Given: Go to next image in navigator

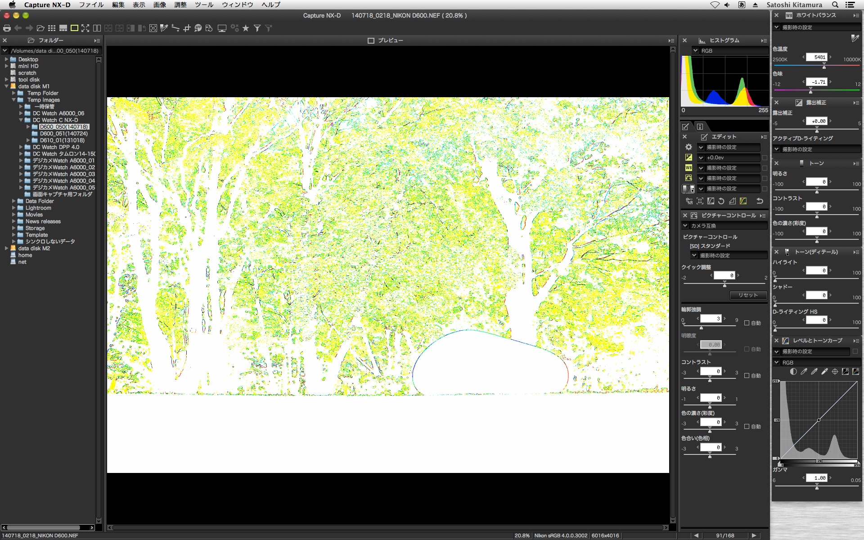Looking at the screenshot, I should click(x=754, y=535).
